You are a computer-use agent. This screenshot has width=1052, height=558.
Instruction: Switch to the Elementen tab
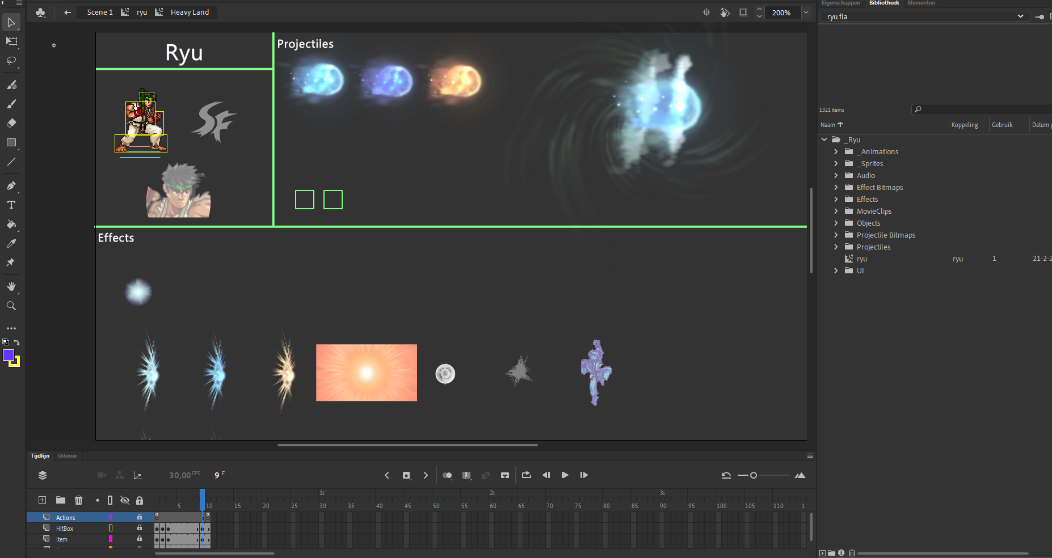pos(921,3)
